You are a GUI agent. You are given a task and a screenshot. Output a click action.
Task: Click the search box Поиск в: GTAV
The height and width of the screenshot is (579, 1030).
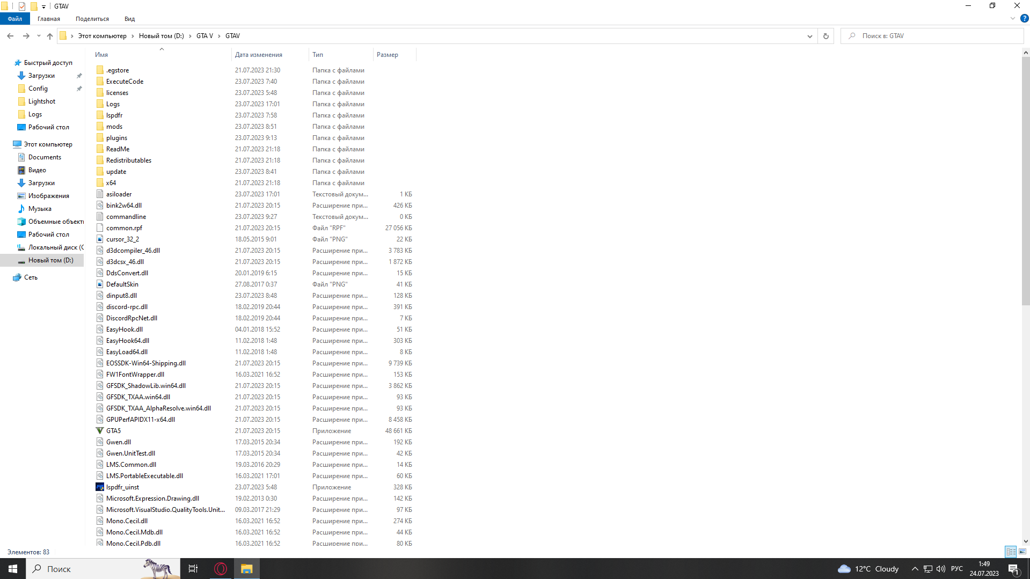tap(932, 36)
